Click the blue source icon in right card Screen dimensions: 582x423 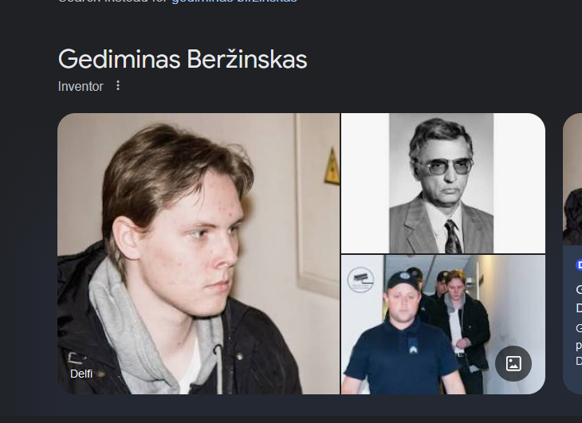click(579, 264)
